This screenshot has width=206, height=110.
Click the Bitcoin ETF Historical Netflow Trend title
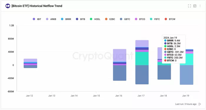pos(37,6)
